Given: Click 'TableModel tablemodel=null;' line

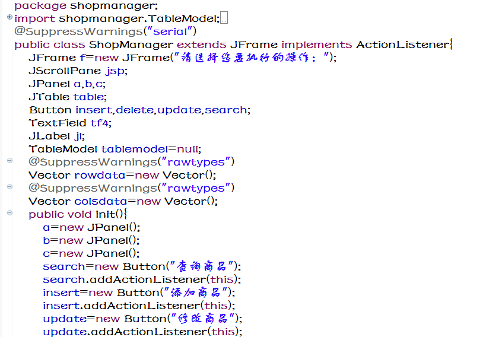Looking at the screenshot, I should coord(115,149).
